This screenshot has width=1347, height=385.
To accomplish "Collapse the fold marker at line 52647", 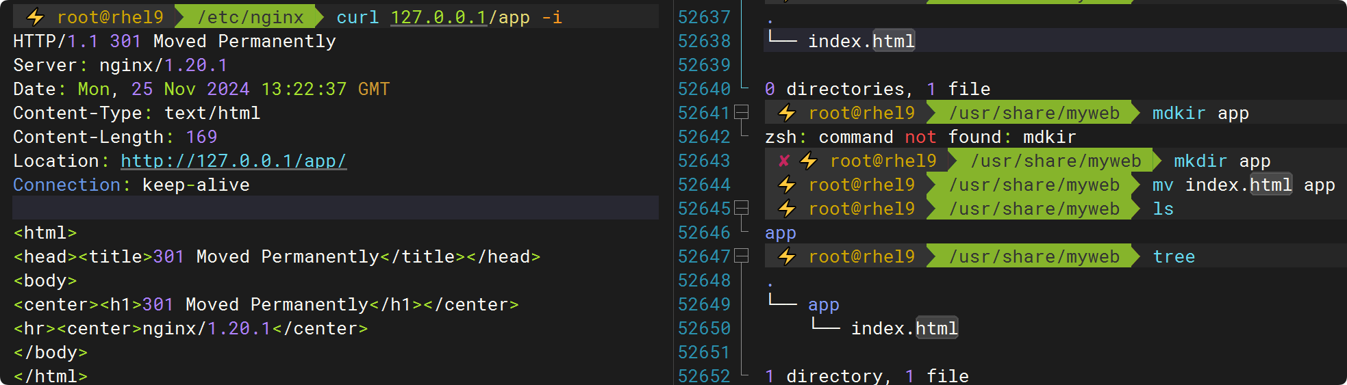I will click(x=742, y=256).
